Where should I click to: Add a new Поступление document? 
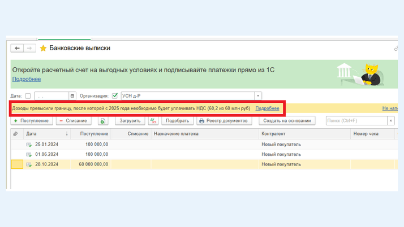point(32,121)
